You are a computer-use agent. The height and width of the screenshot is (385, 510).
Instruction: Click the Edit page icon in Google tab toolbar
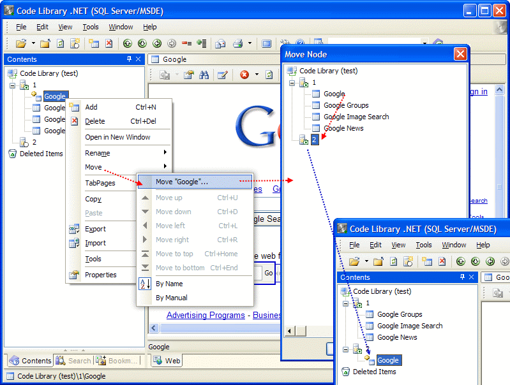point(223,75)
